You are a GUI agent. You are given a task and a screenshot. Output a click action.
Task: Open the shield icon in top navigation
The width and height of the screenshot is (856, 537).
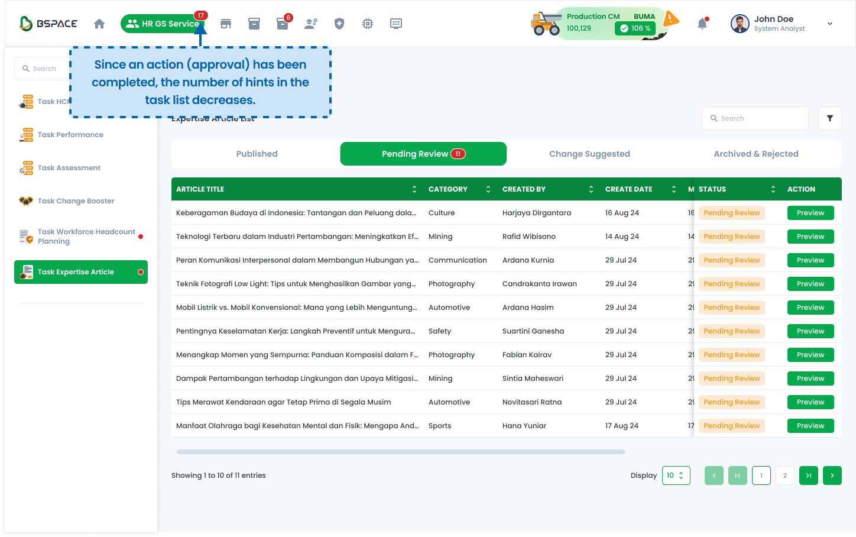click(339, 24)
